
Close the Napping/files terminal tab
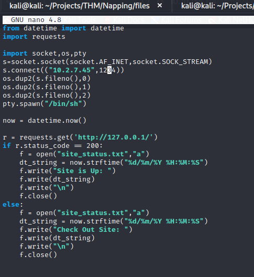(160, 6)
